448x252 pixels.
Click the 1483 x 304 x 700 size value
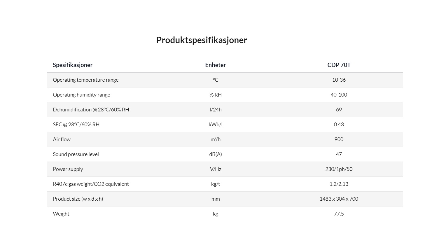(339, 199)
